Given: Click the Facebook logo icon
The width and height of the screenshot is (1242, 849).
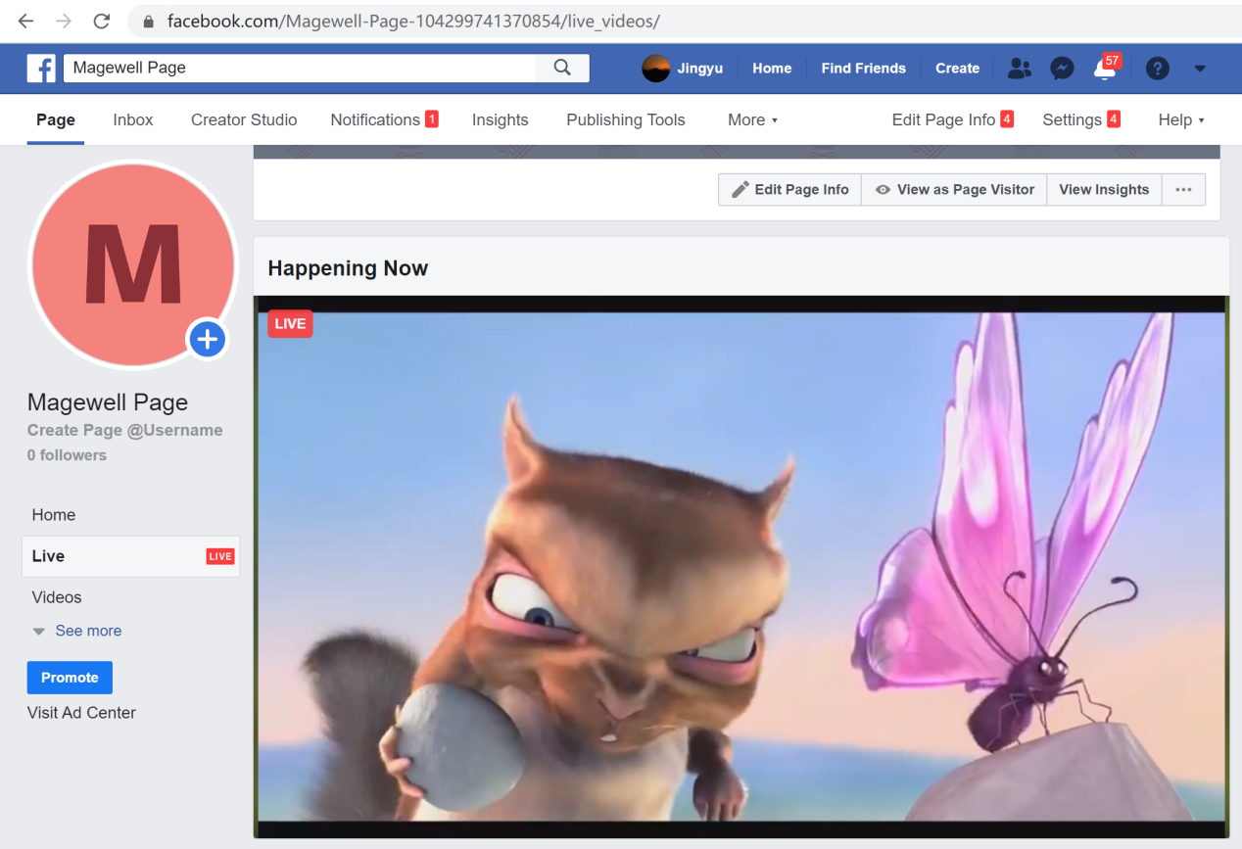Looking at the screenshot, I should 41,68.
